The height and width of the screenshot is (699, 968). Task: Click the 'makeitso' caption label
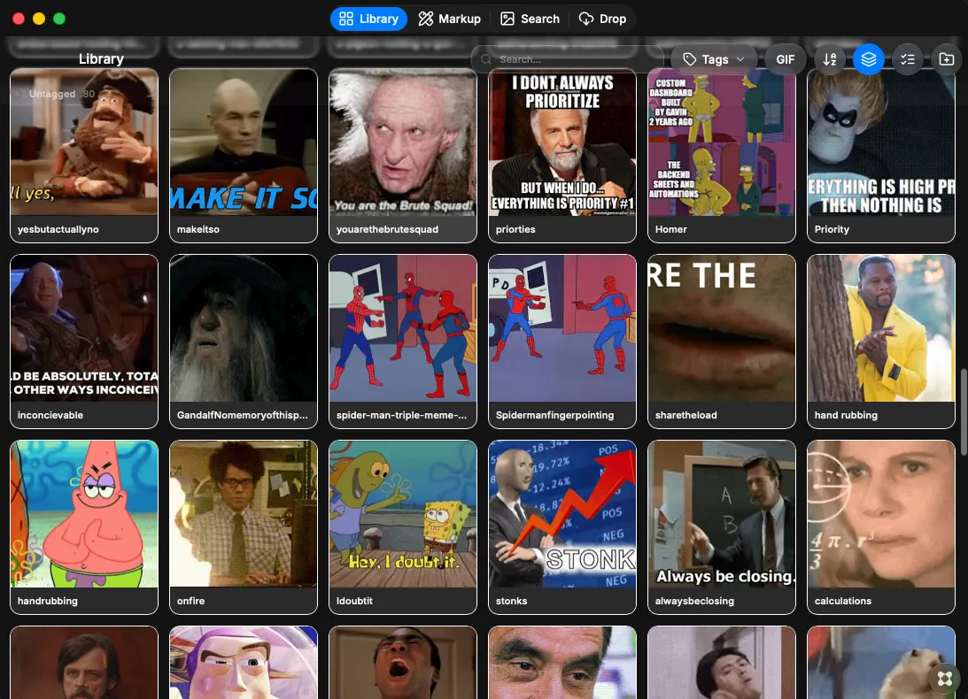198,229
